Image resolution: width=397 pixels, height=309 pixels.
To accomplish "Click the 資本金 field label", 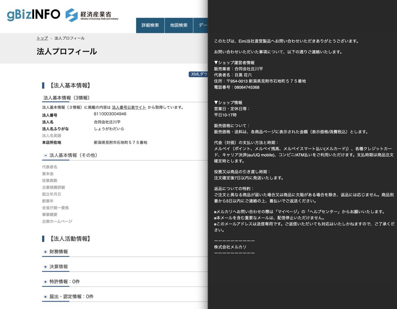I will 48,174.
